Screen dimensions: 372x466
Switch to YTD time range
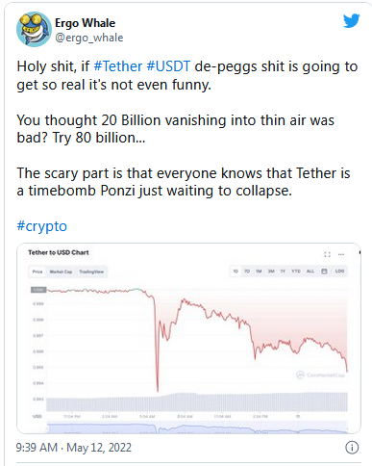(x=296, y=272)
